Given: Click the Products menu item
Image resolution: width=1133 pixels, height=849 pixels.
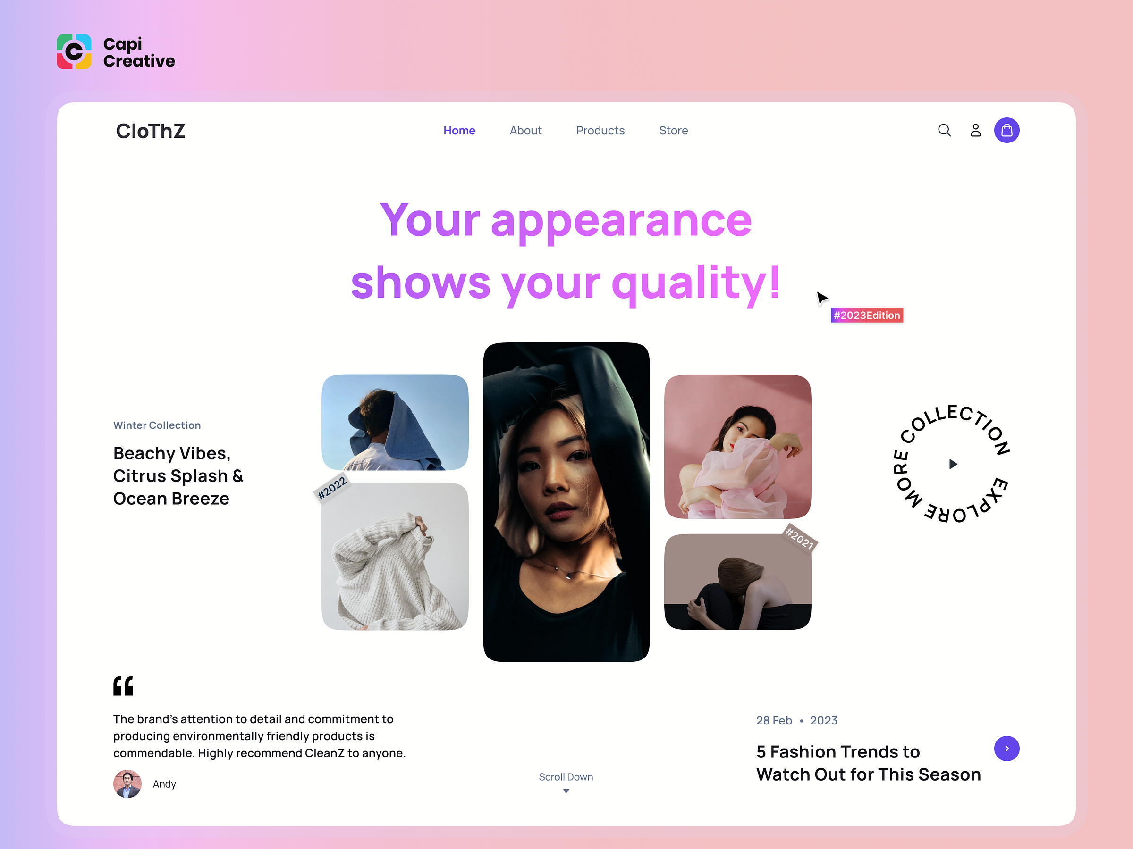Looking at the screenshot, I should pos(600,130).
